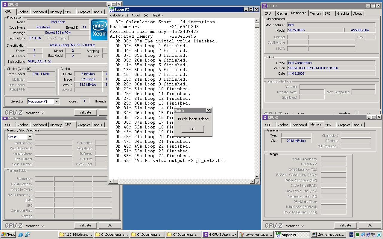Viewport: 383px width, 239px height.
Task: Open Caches tab in the Mainboard CPU-Z window
Action: pos(282,13)
